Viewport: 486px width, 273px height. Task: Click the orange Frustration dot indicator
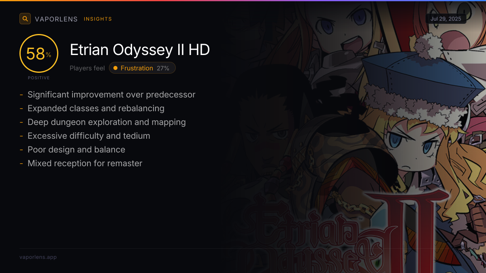[x=115, y=68]
